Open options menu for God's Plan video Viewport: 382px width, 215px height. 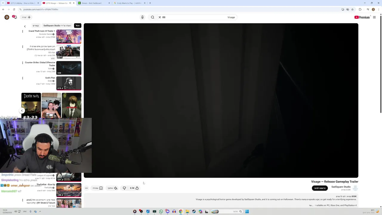(22, 78)
